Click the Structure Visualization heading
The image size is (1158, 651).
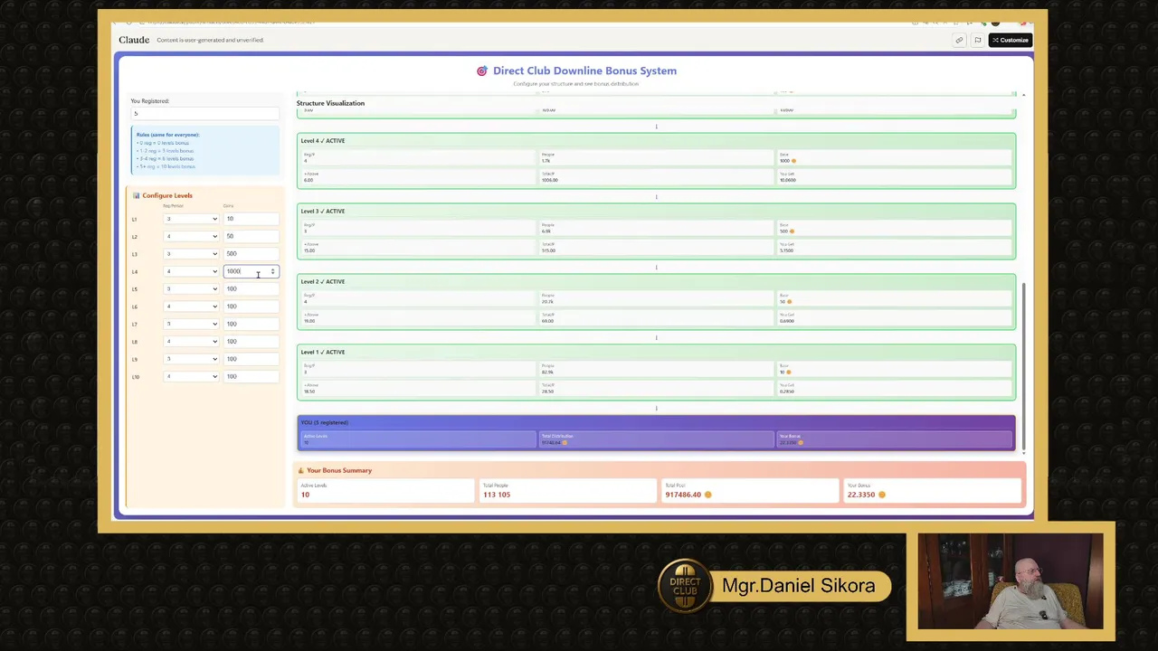point(330,103)
